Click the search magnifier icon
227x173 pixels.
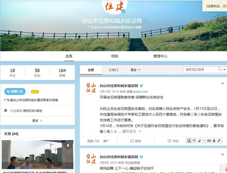tap(220, 69)
